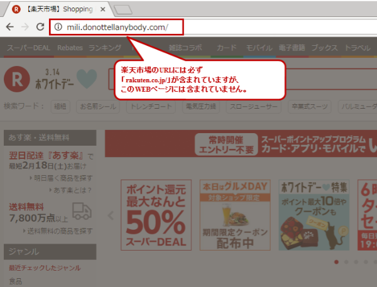Viewport: 377px width, 287px height.
Task: Open 雑誌コラボ in top navigation
Action: 185,48
